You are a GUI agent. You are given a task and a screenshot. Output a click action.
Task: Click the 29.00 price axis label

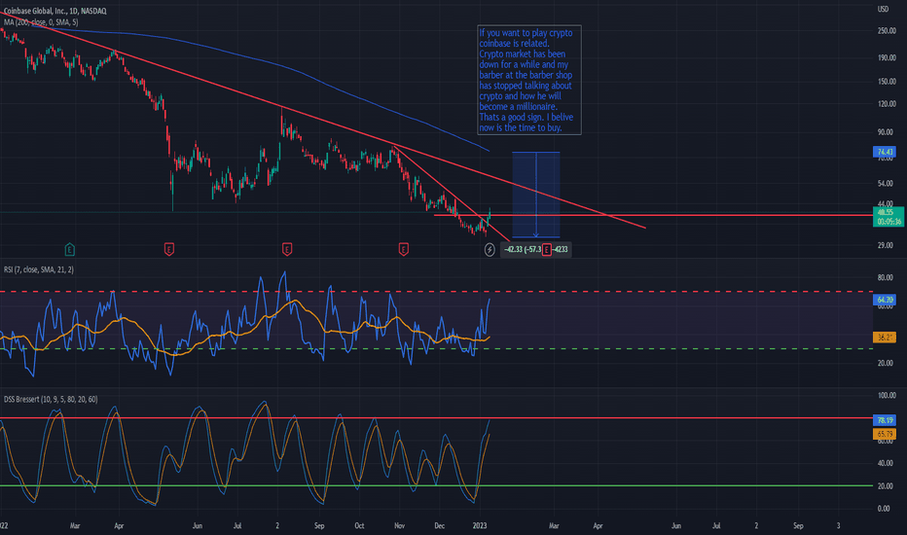885,245
